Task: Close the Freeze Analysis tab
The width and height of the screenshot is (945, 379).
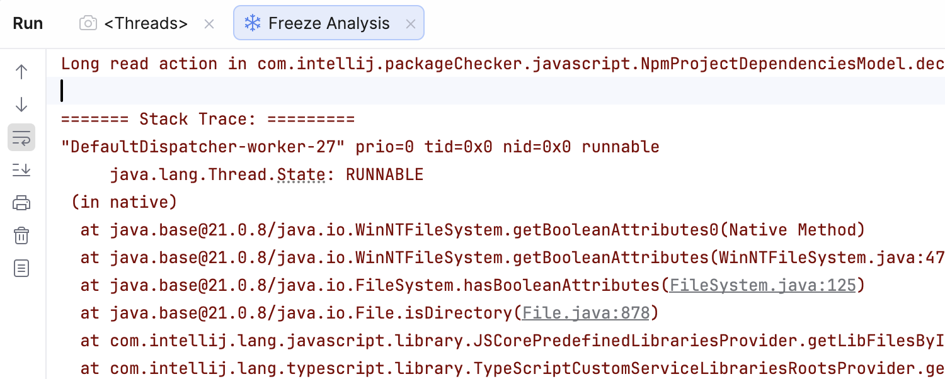Action: pos(411,24)
